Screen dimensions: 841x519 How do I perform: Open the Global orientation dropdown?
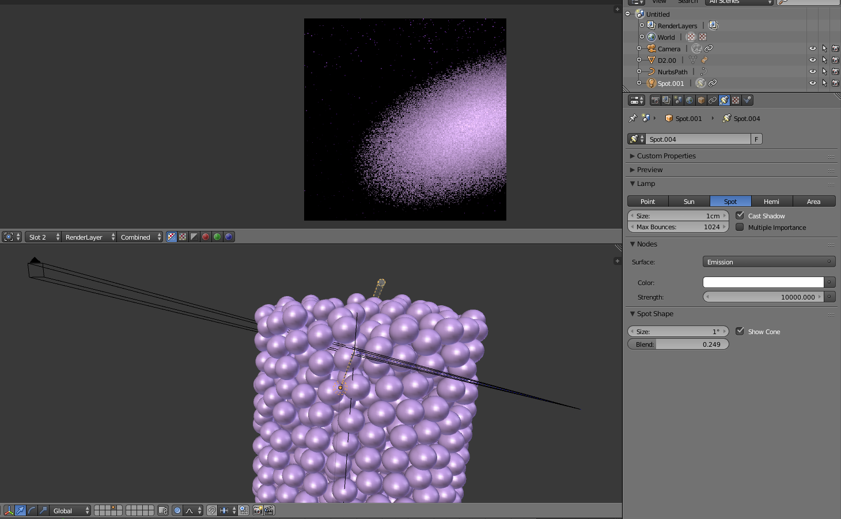(70, 510)
